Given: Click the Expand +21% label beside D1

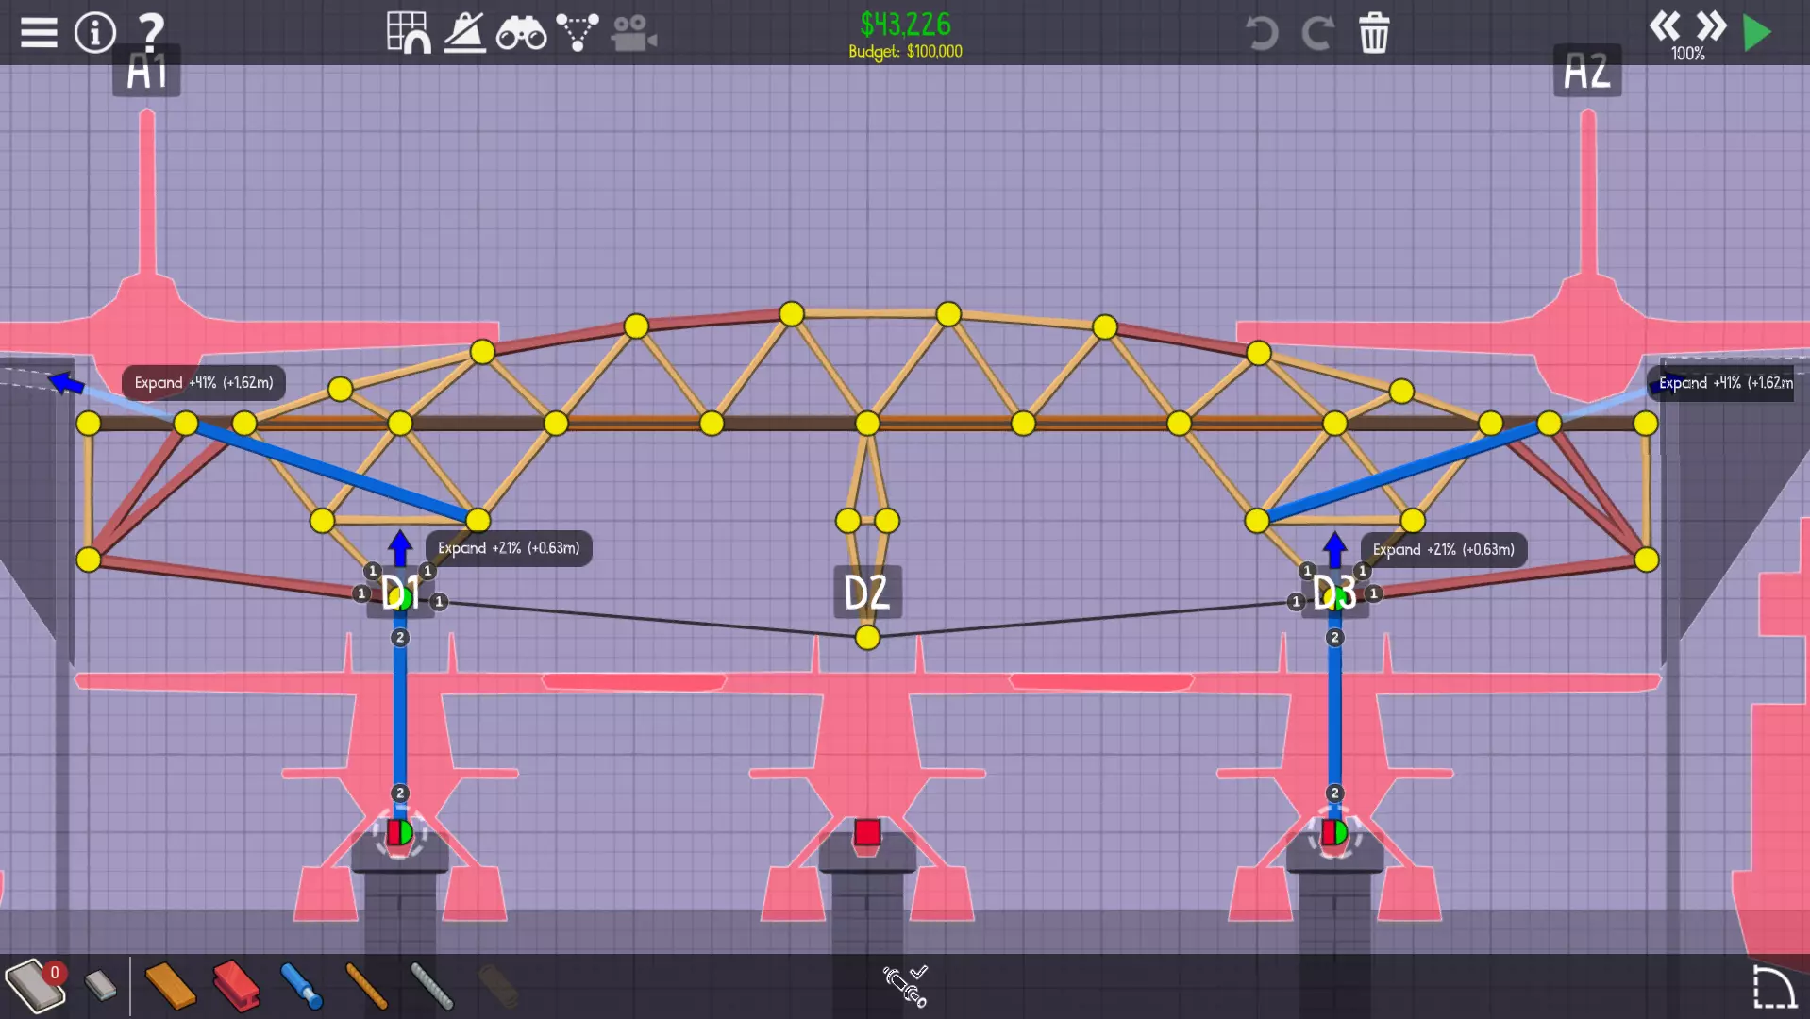Looking at the screenshot, I should click(x=509, y=548).
